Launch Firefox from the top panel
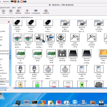Viewport: 107px width, 107px height. tap(15, 1)
